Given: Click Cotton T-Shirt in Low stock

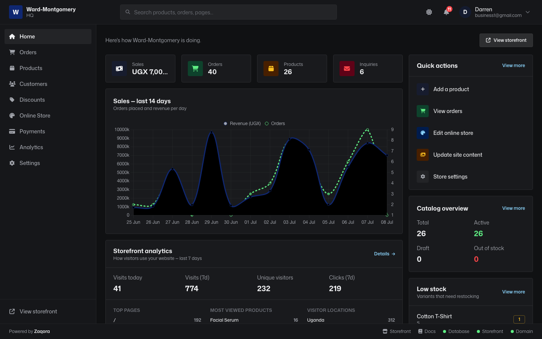Looking at the screenshot, I should pos(434,316).
